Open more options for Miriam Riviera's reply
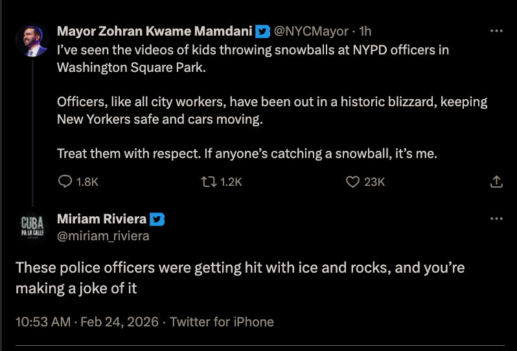The image size is (517, 351). point(496,219)
